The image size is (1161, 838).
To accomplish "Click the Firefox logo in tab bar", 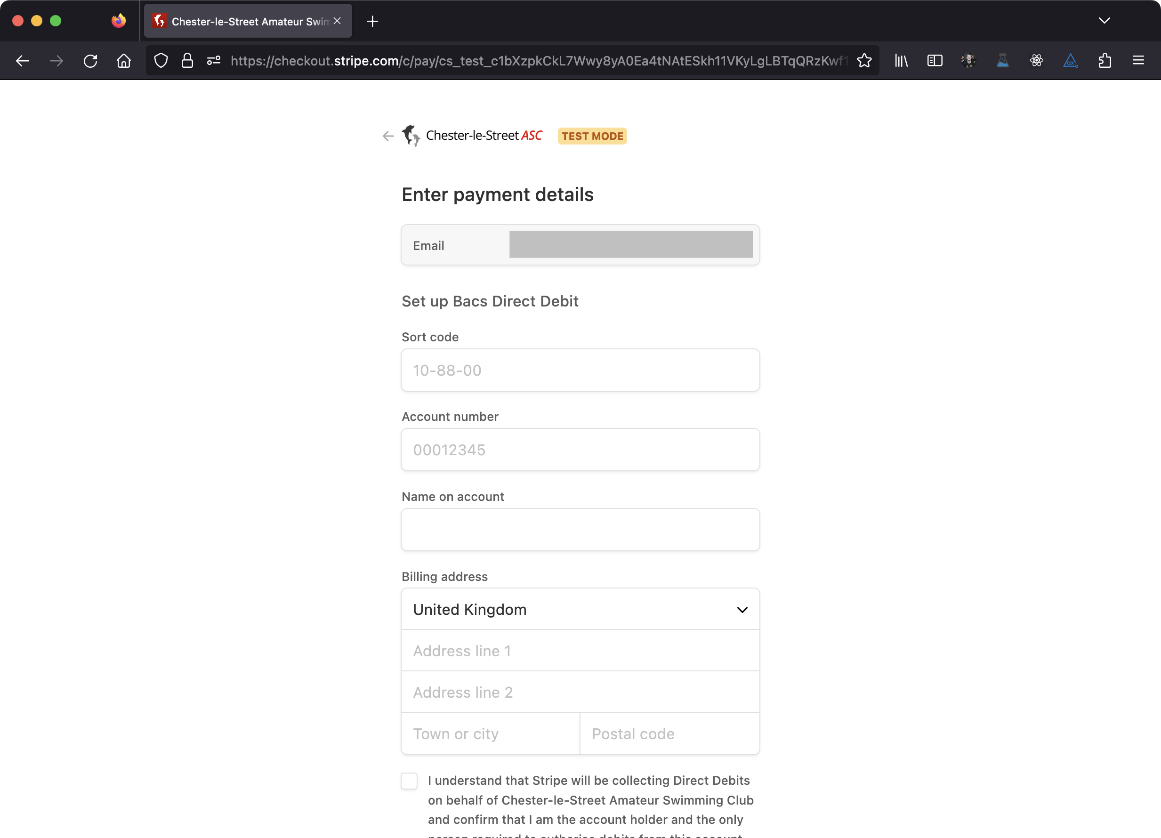I will click(x=119, y=20).
